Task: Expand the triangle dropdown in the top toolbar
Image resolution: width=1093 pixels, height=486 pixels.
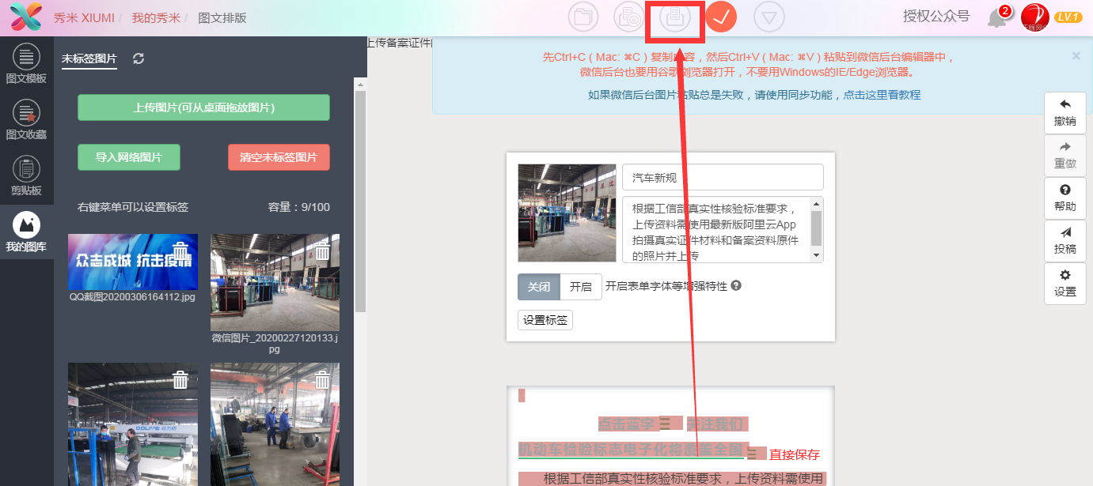Action: point(769,17)
